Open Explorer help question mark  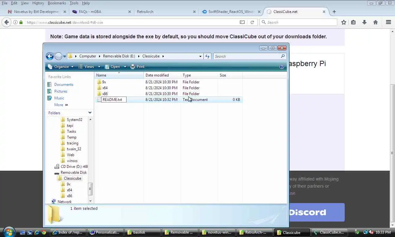[x=281, y=67]
